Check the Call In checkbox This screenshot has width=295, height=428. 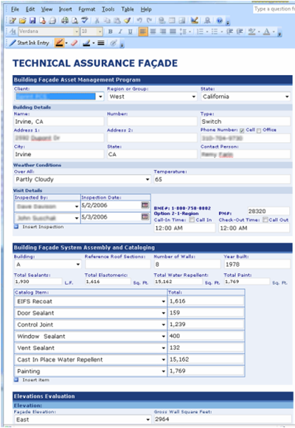point(192,220)
